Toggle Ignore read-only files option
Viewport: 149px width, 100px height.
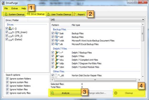pos(7,93)
